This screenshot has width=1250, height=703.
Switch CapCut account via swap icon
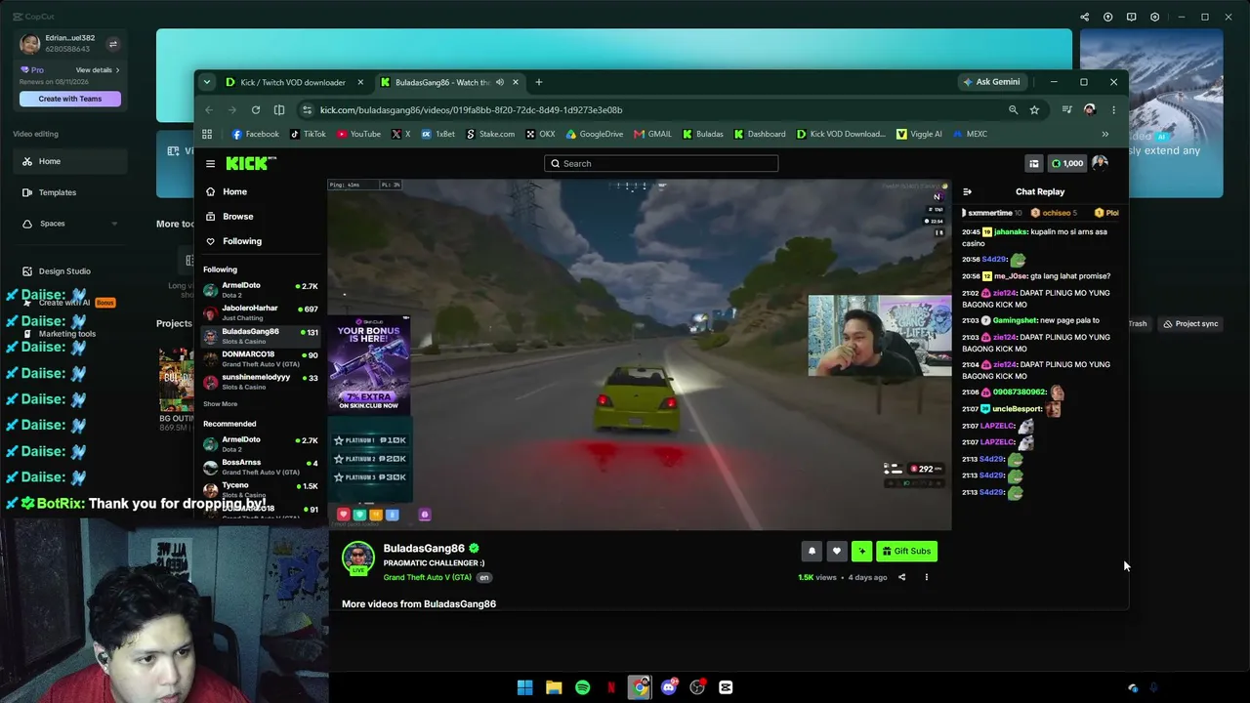112,44
